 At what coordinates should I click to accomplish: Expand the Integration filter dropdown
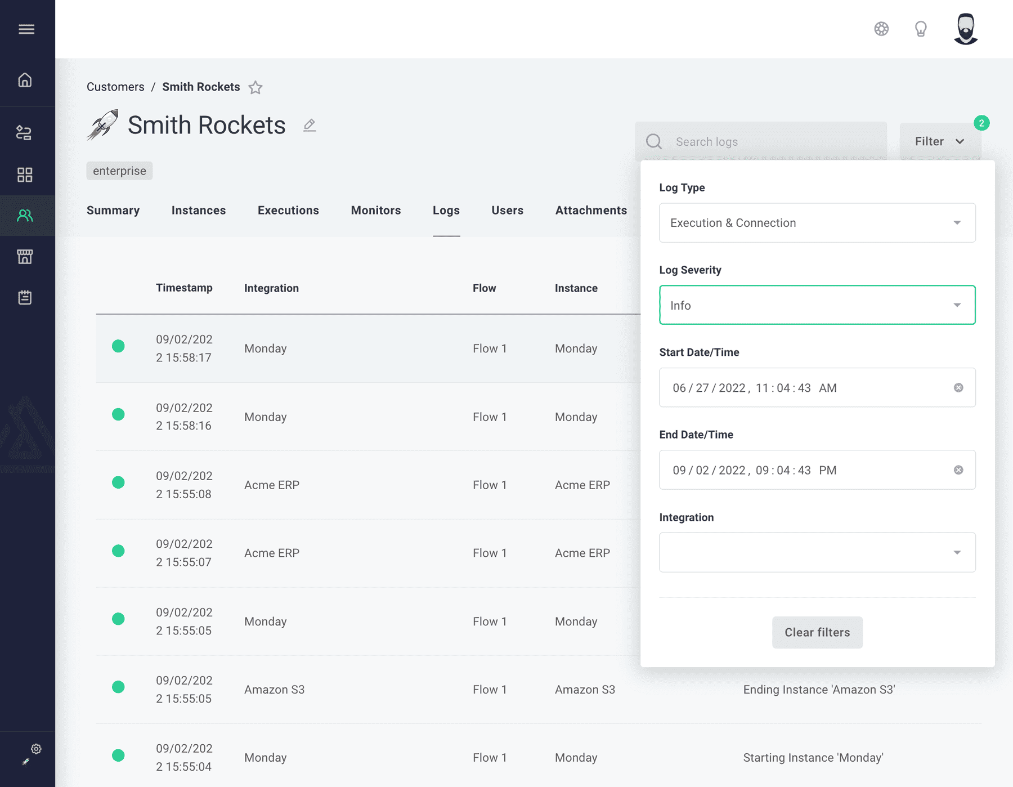[x=817, y=552]
